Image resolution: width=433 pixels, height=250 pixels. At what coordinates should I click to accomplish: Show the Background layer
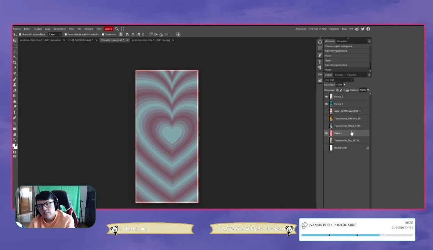click(x=326, y=148)
